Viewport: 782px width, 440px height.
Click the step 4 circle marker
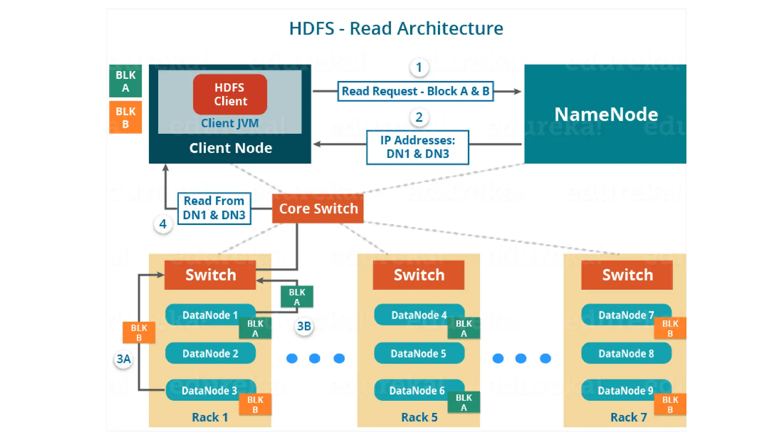[x=163, y=224]
